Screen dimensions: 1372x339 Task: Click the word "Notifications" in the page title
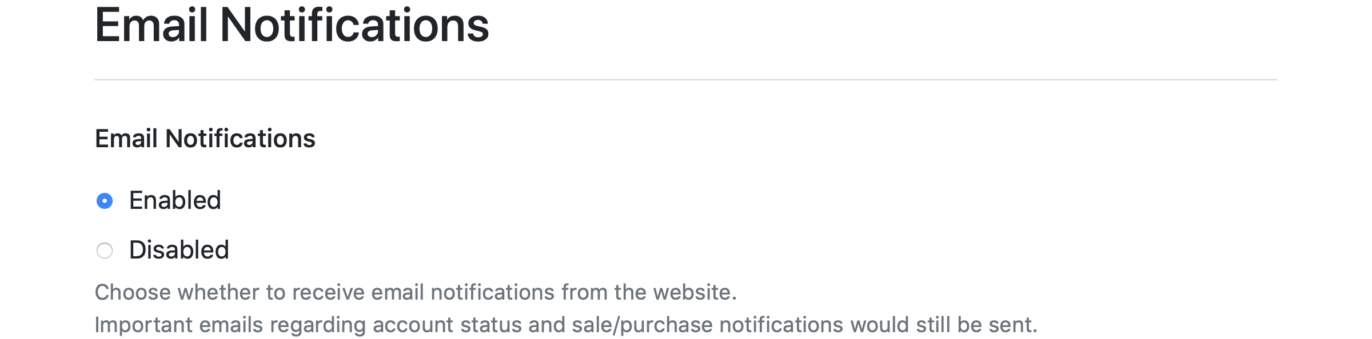click(354, 26)
